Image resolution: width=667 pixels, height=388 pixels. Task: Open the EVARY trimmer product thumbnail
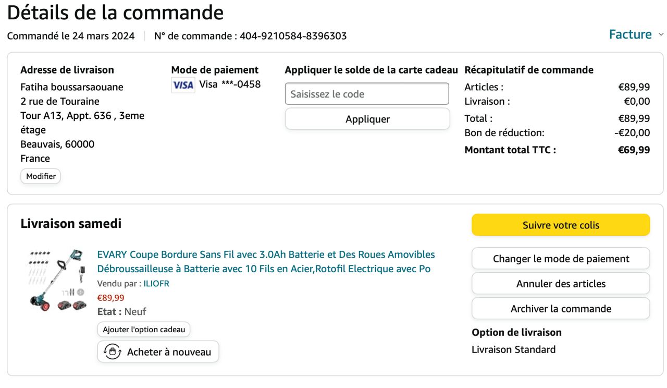click(57, 281)
